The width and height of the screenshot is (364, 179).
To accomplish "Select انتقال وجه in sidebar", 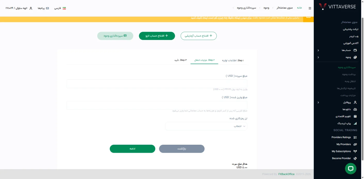I will 350,81.
